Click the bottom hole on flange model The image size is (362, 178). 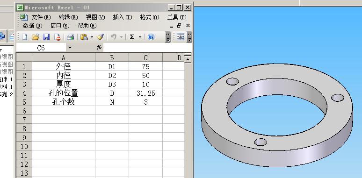261,142
